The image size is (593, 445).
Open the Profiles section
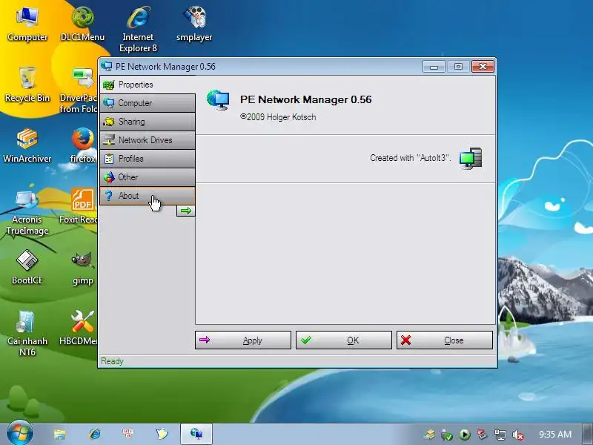tap(148, 159)
